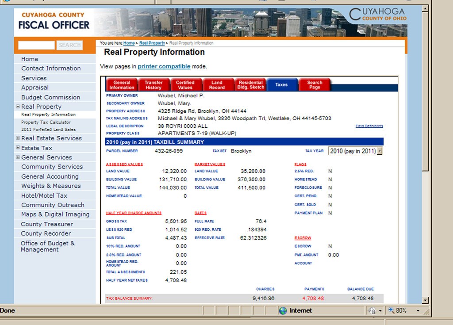Open the printer compatible link
Viewport: 453px width, 325px height.
[x=164, y=66]
